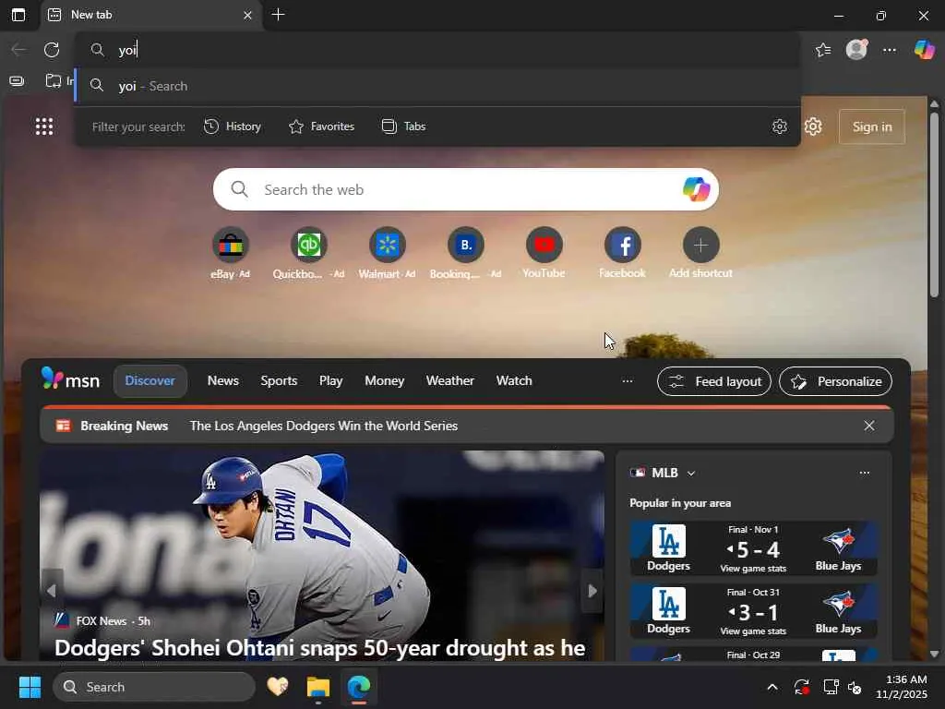Viewport: 945px width, 709px height.
Task: Open the News feed tab
Action: [x=223, y=381]
